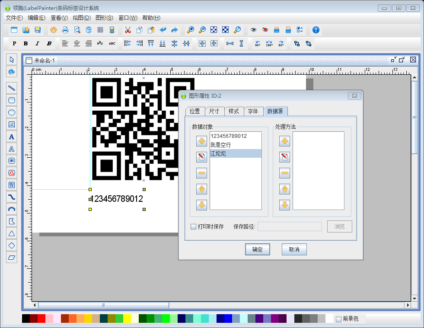This screenshot has width=424, height=328.
Task: Click the eye show icon in toolbar
Action: tap(253, 30)
